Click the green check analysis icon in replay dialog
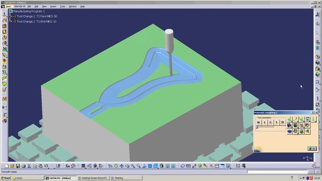The width and height of the screenshot is (322, 181). pos(301,131)
